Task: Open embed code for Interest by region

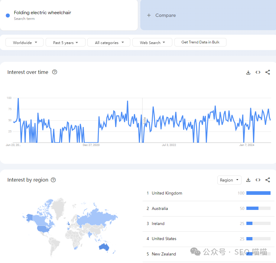Action: [x=258, y=180]
